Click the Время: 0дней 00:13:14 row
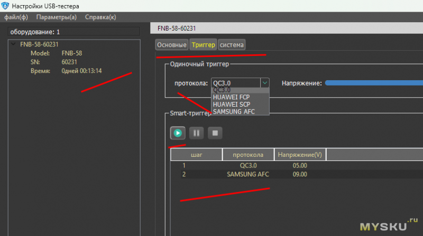 66,71
